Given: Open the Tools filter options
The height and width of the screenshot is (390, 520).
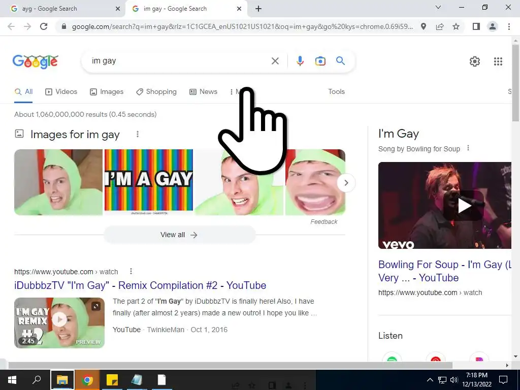Looking at the screenshot, I should (336, 91).
